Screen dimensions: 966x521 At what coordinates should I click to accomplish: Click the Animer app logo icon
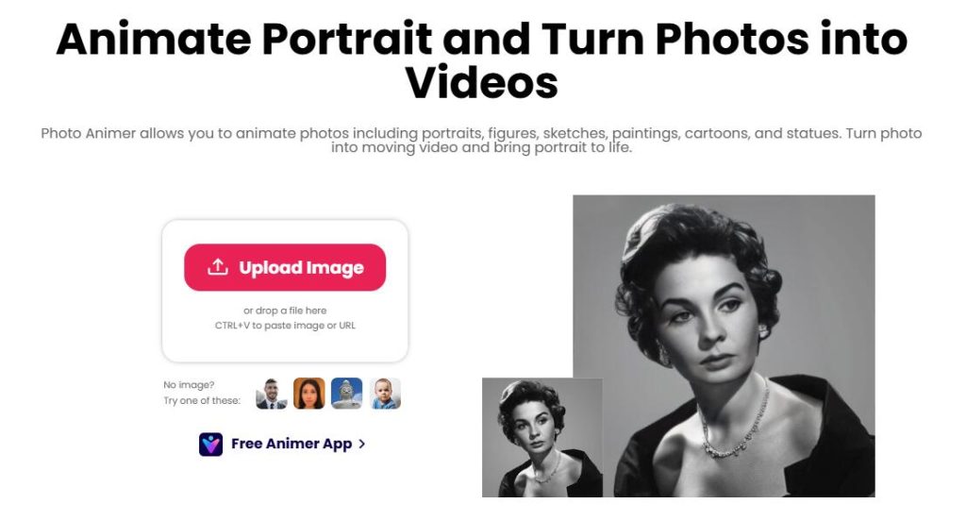(x=210, y=444)
